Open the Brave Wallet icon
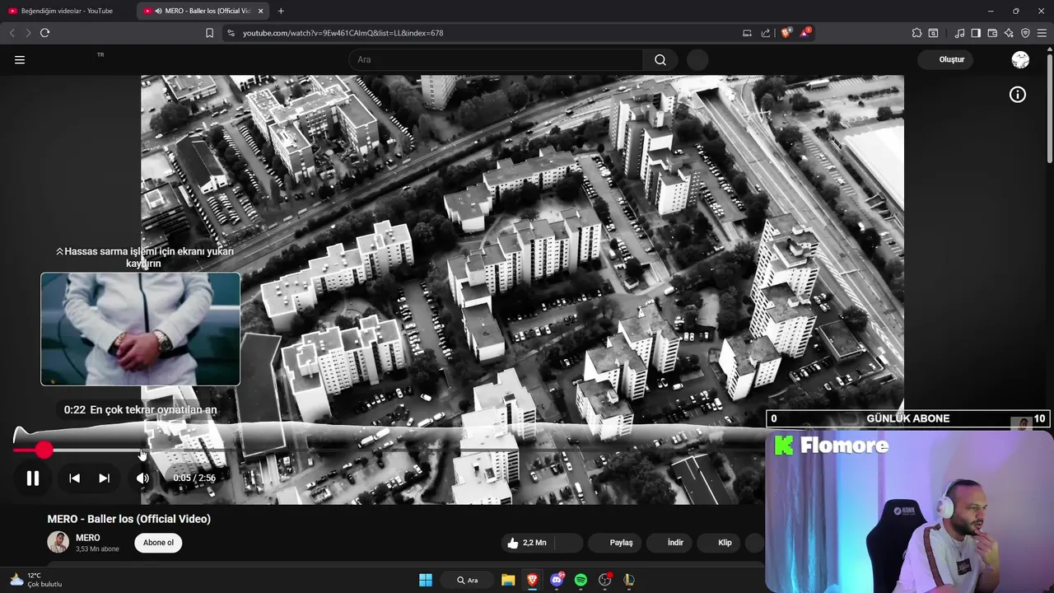 (x=992, y=33)
